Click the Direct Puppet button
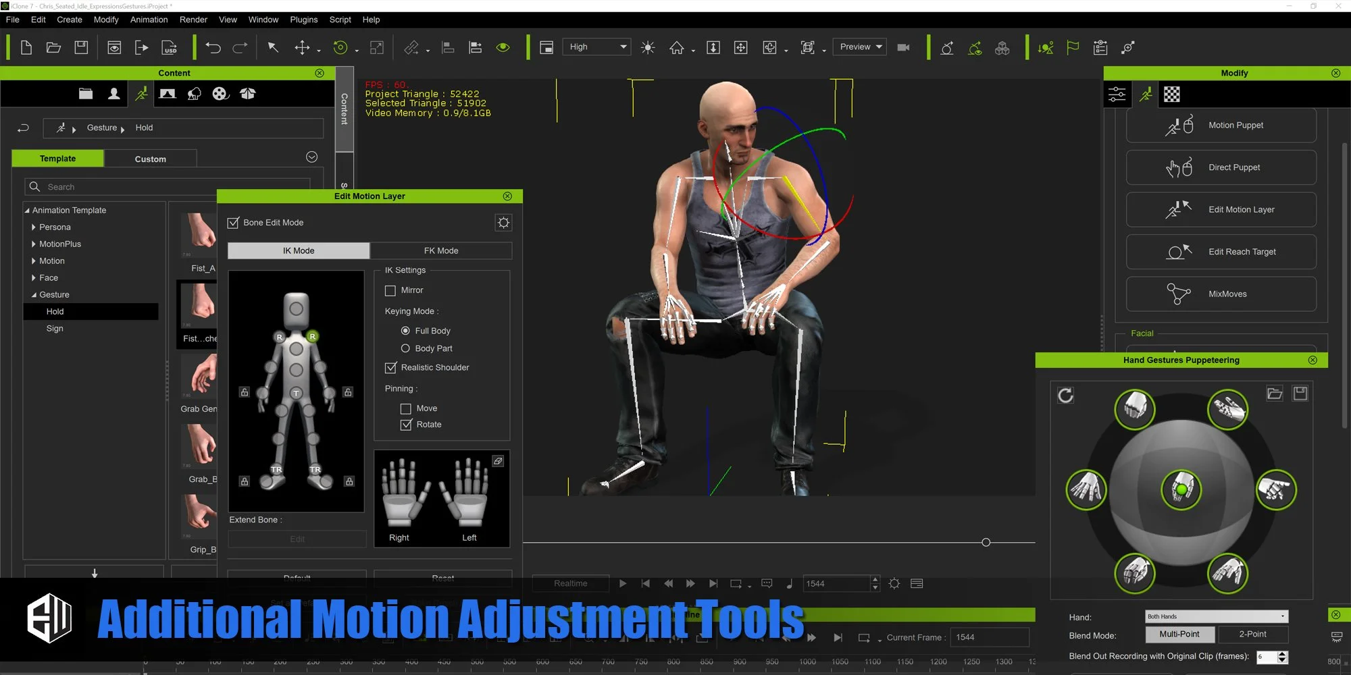Image resolution: width=1351 pixels, height=675 pixels. 1221,167
